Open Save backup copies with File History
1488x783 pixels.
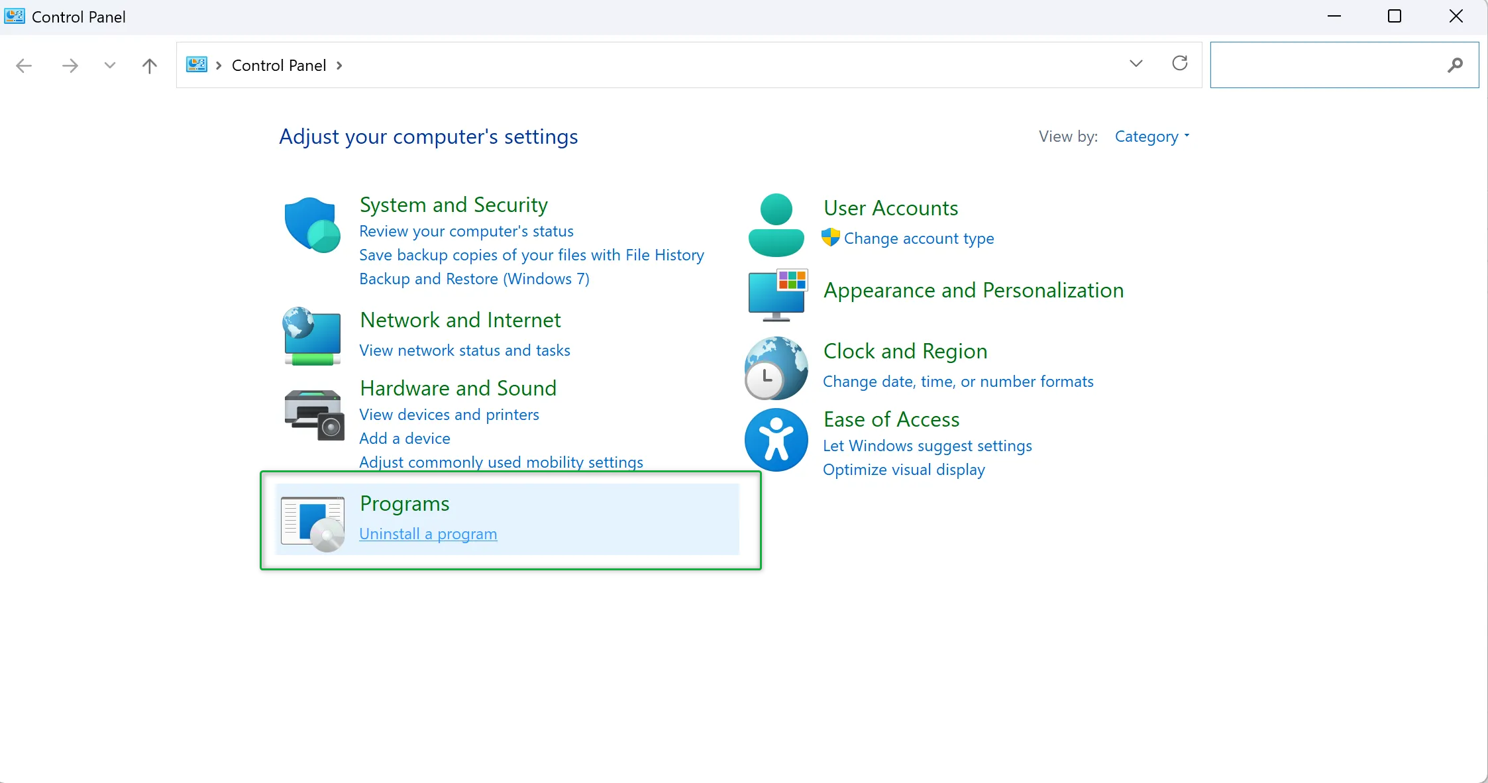click(x=531, y=255)
